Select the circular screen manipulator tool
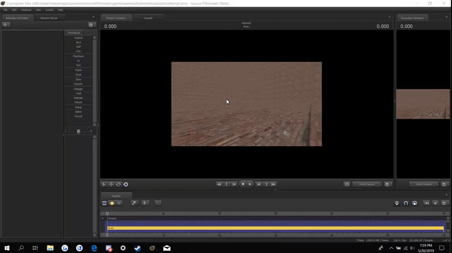The width and height of the screenshot is (452, 253). (x=125, y=185)
